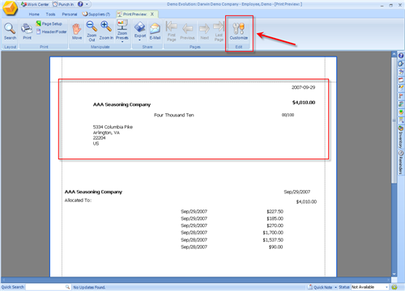
Task: Open Page Setup
Action: point(49,23)
